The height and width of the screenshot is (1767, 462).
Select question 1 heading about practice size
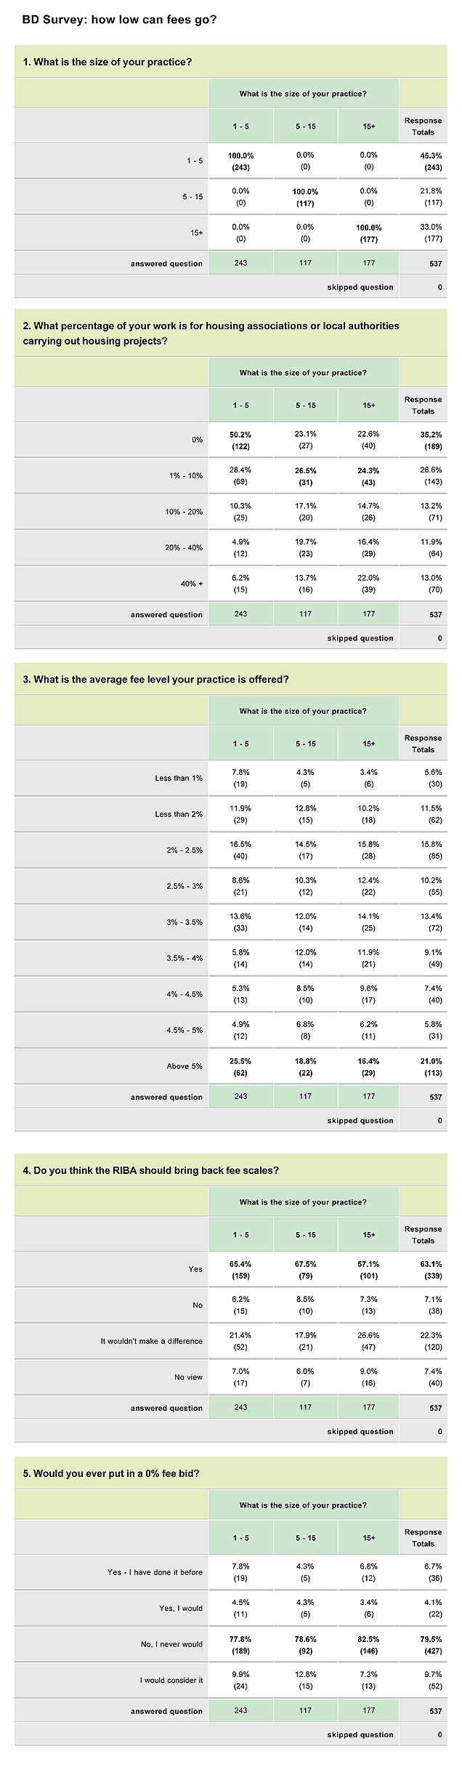[108, 63]
